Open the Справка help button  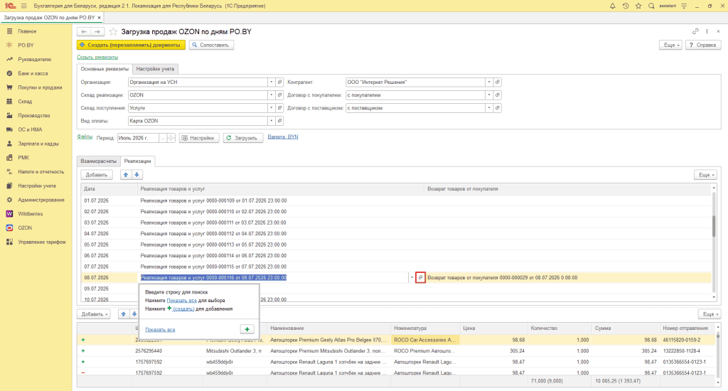tap(703, 45)
